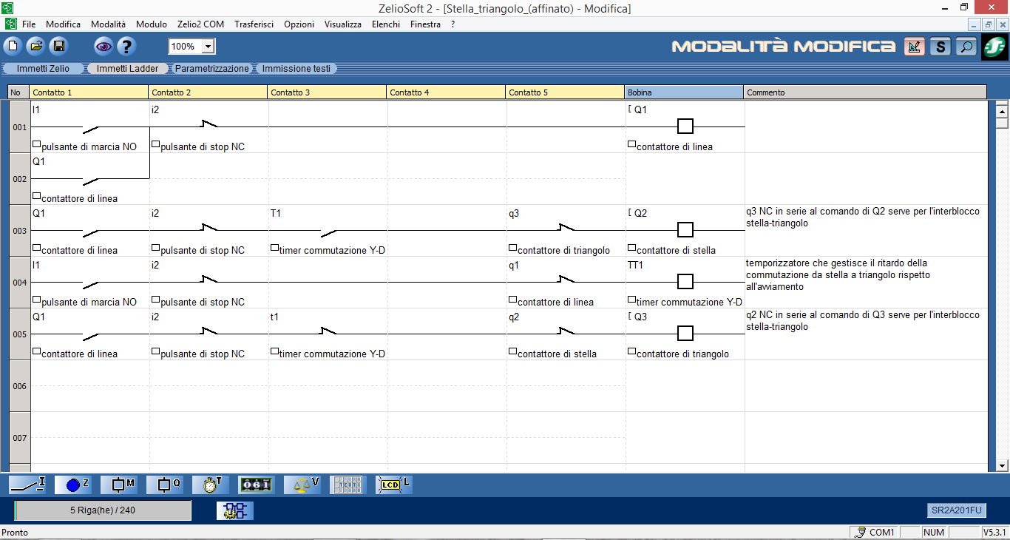Click the COM1 port indicator in status bar
1010x540 pixels.
[x=874, y=532]
